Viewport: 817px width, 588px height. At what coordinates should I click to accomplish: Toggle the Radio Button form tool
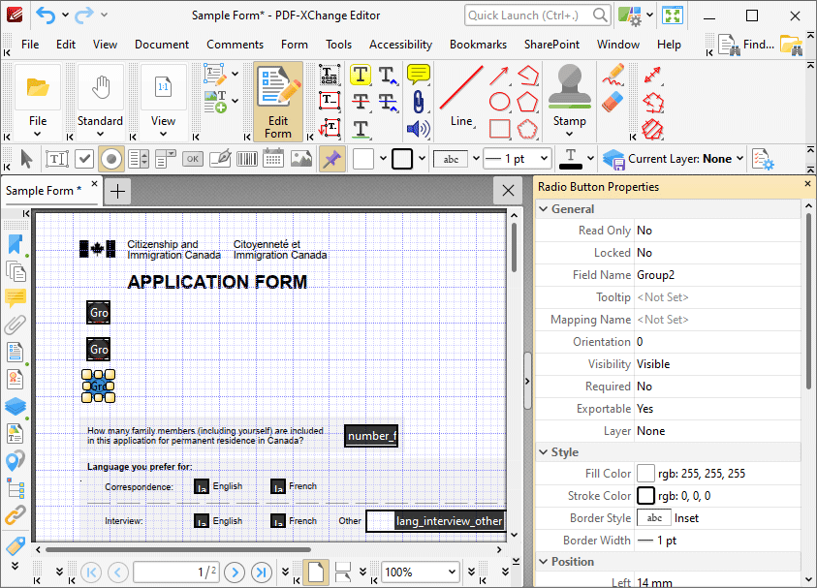[x=111, y=159]
